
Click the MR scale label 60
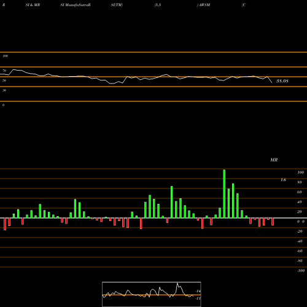[x=300, y=192]
